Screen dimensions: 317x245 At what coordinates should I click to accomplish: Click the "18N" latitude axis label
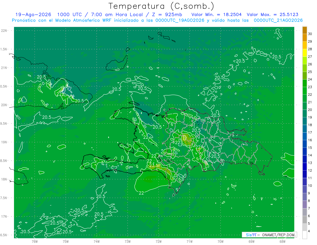click(x=4, y=179)
